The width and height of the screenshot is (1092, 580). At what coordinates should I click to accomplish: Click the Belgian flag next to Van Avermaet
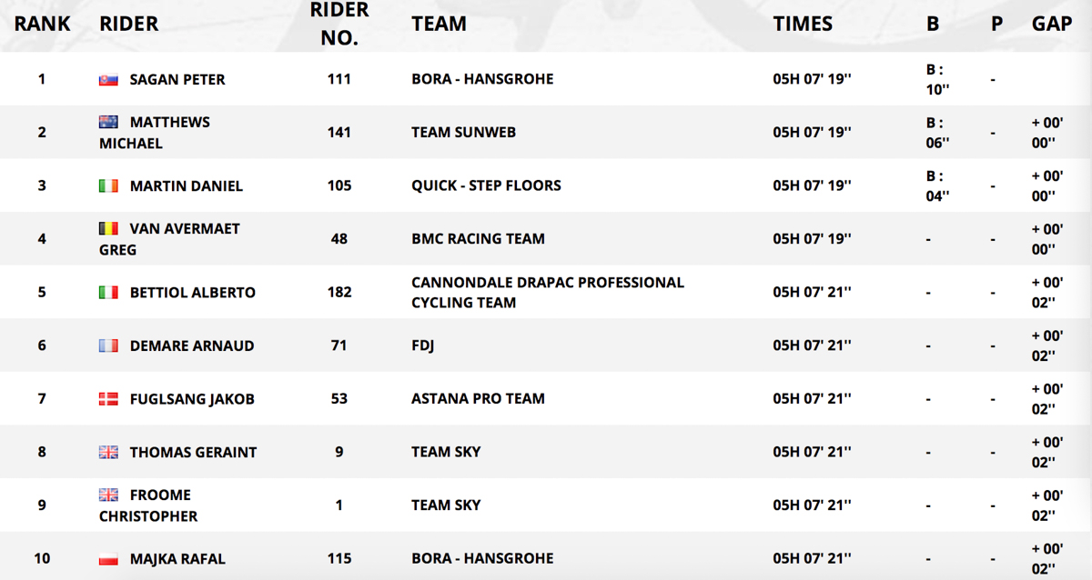coord(109,228)
